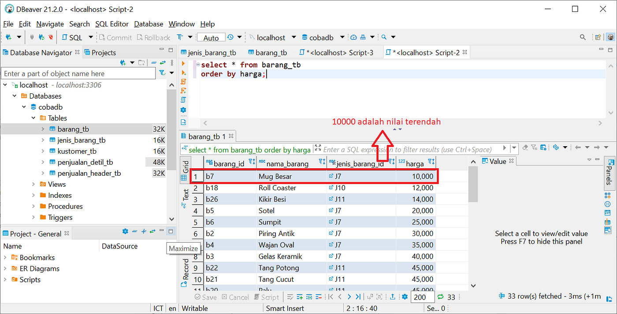Open result grid settings gear icon
Image resolution: width=617 pixels, height=314 pixels.
405,297
